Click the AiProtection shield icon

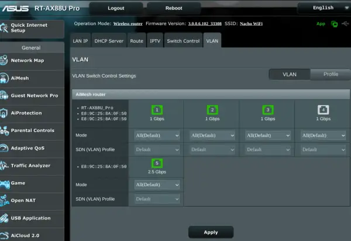click(x=4, y=113)
